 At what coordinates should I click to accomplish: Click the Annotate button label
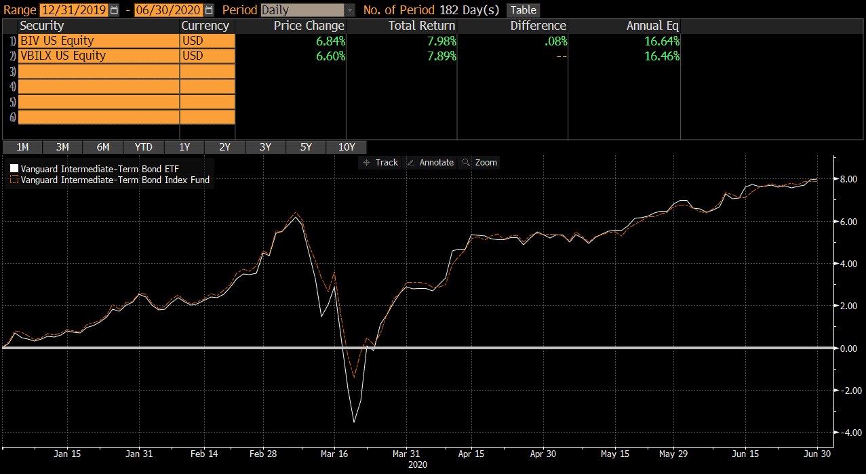435,162
